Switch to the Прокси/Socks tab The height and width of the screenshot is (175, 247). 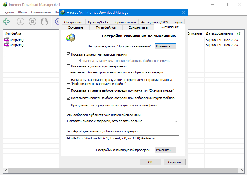tap(98, 22)
